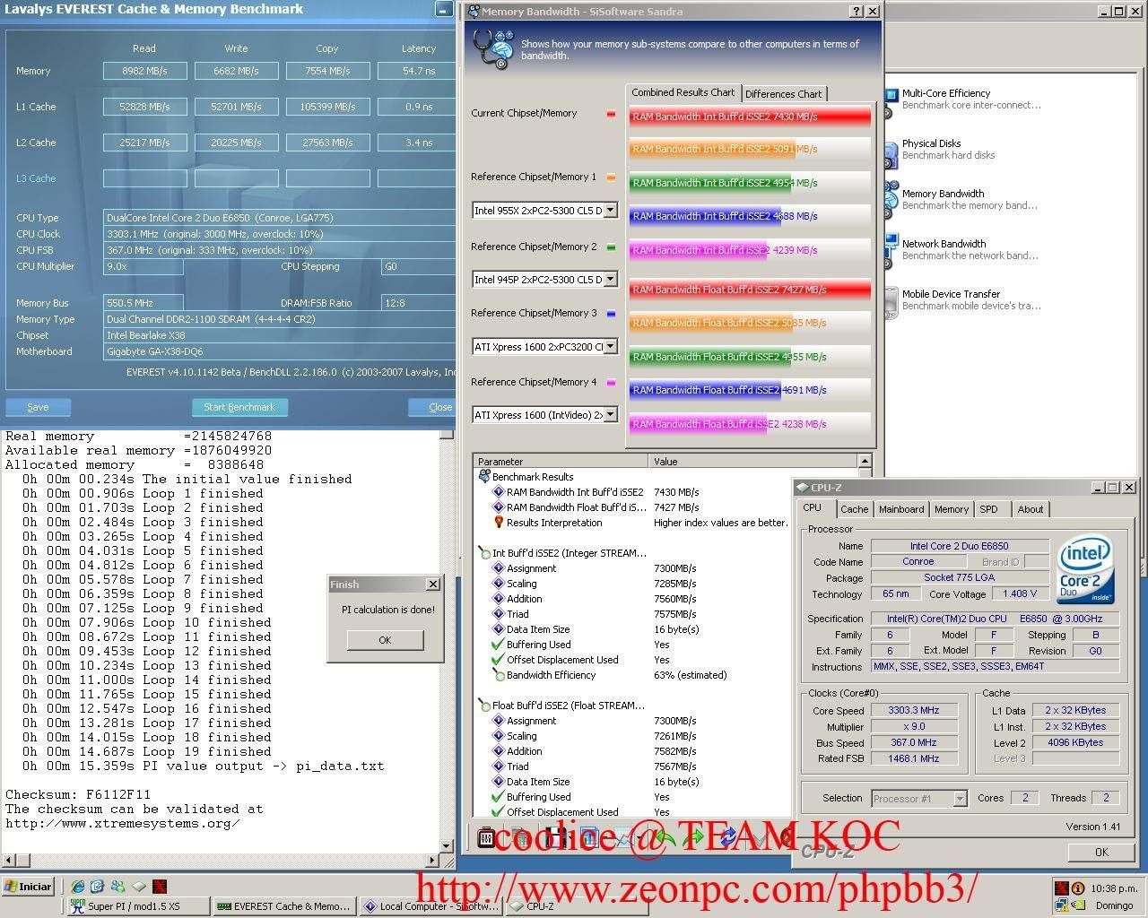This screenshot has width=1148, height=918.
Task: Click the orange Reference Chipset/Memory 1 color marker
Action: pyautogui.click(x=611, y=178)
